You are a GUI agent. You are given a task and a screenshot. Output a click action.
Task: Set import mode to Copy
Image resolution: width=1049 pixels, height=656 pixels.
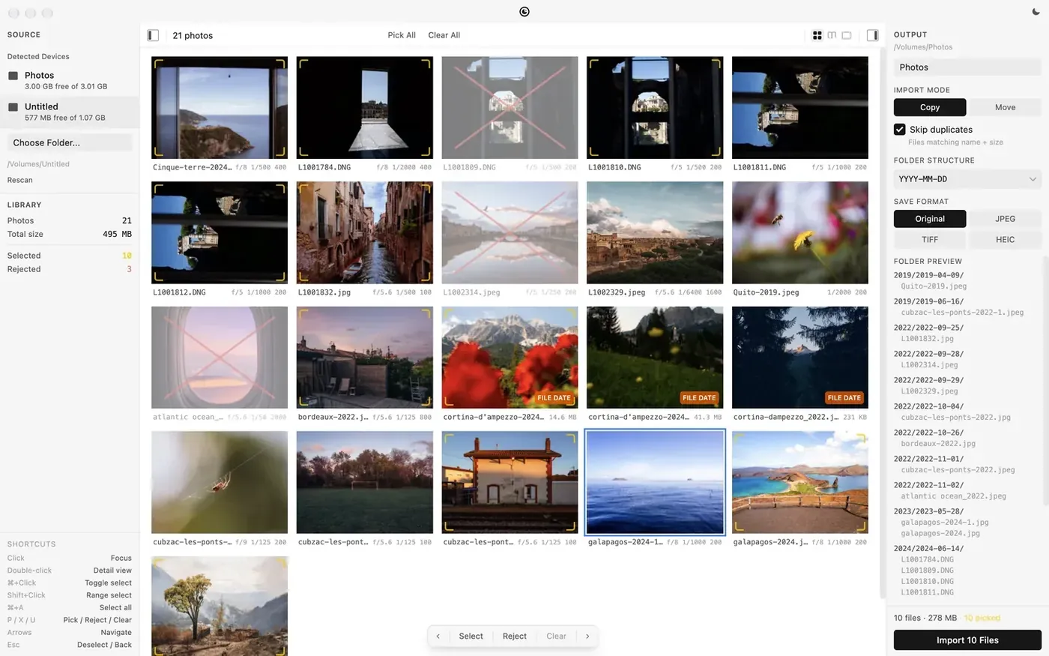[930, 107]
